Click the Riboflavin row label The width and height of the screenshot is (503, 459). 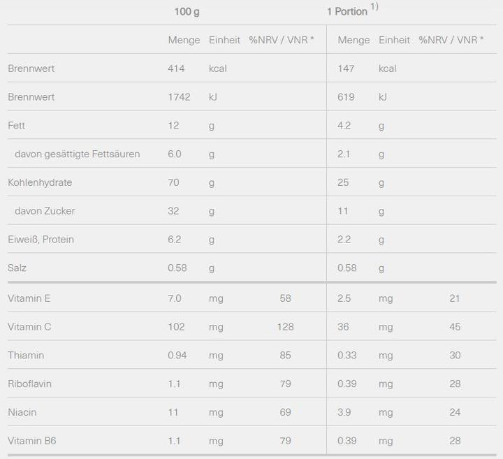29,384
